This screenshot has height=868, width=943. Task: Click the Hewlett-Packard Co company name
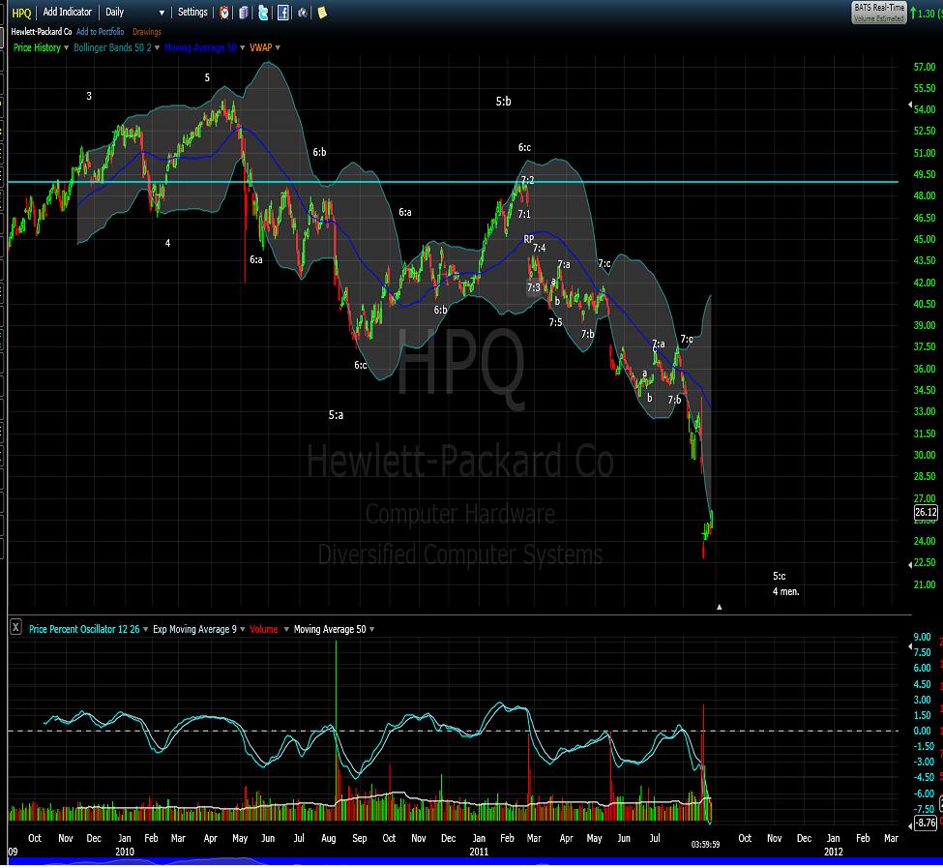(42, 32)
